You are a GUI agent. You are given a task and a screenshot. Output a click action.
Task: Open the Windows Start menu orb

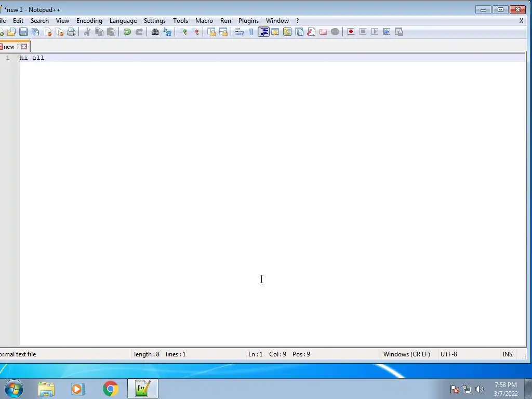click(14, 389)
